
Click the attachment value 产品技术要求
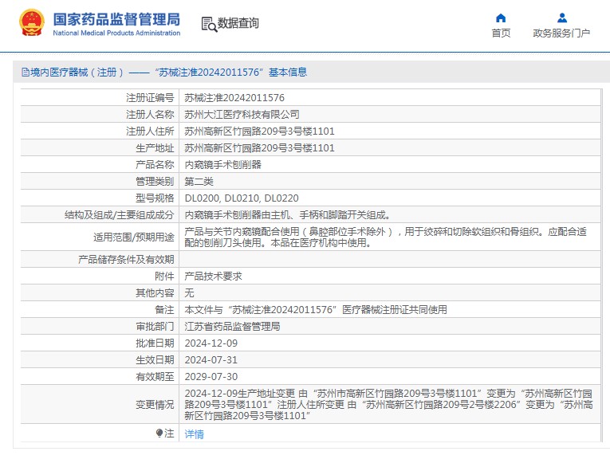click(213, 276)
